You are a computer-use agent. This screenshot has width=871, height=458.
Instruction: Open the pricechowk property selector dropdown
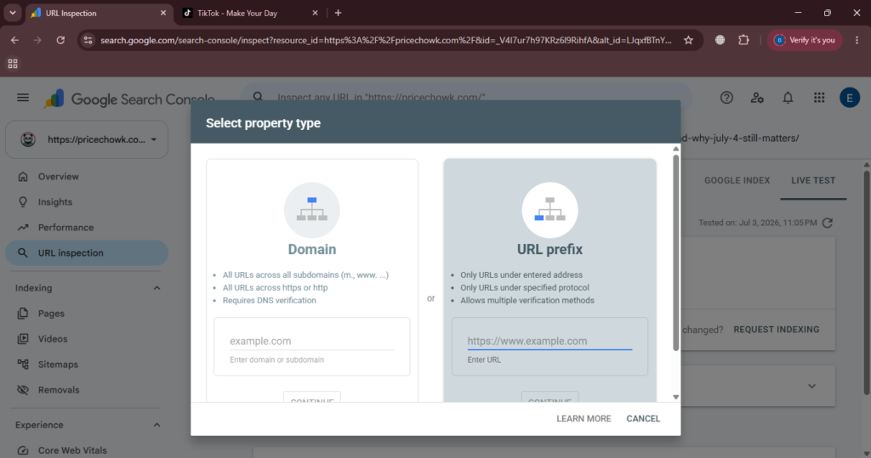coord(87,139)
